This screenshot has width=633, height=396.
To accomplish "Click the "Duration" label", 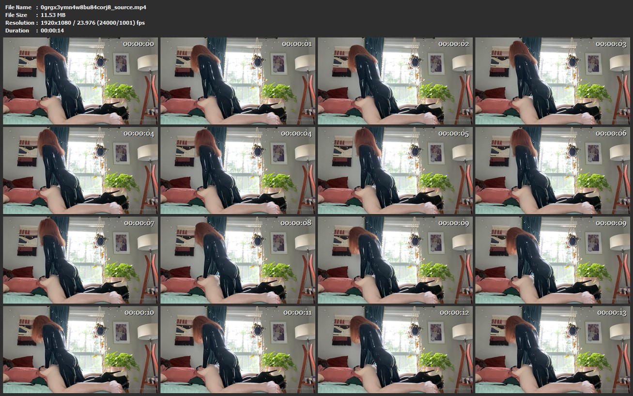I will (17, 30).
